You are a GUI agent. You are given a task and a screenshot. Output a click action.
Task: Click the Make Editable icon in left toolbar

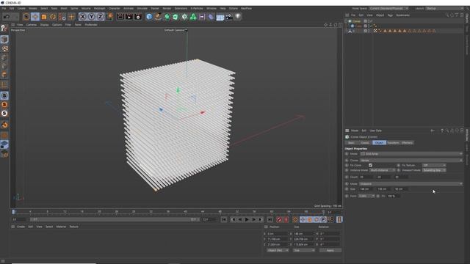[x=4, y=29]
